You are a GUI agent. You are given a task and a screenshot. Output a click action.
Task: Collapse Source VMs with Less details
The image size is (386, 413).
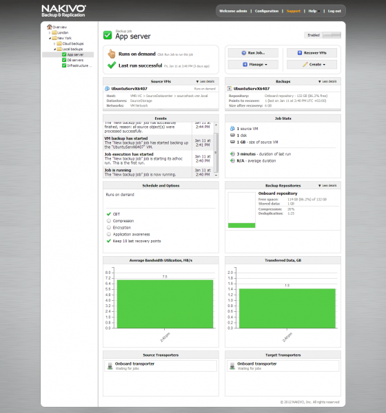point(205,81)
